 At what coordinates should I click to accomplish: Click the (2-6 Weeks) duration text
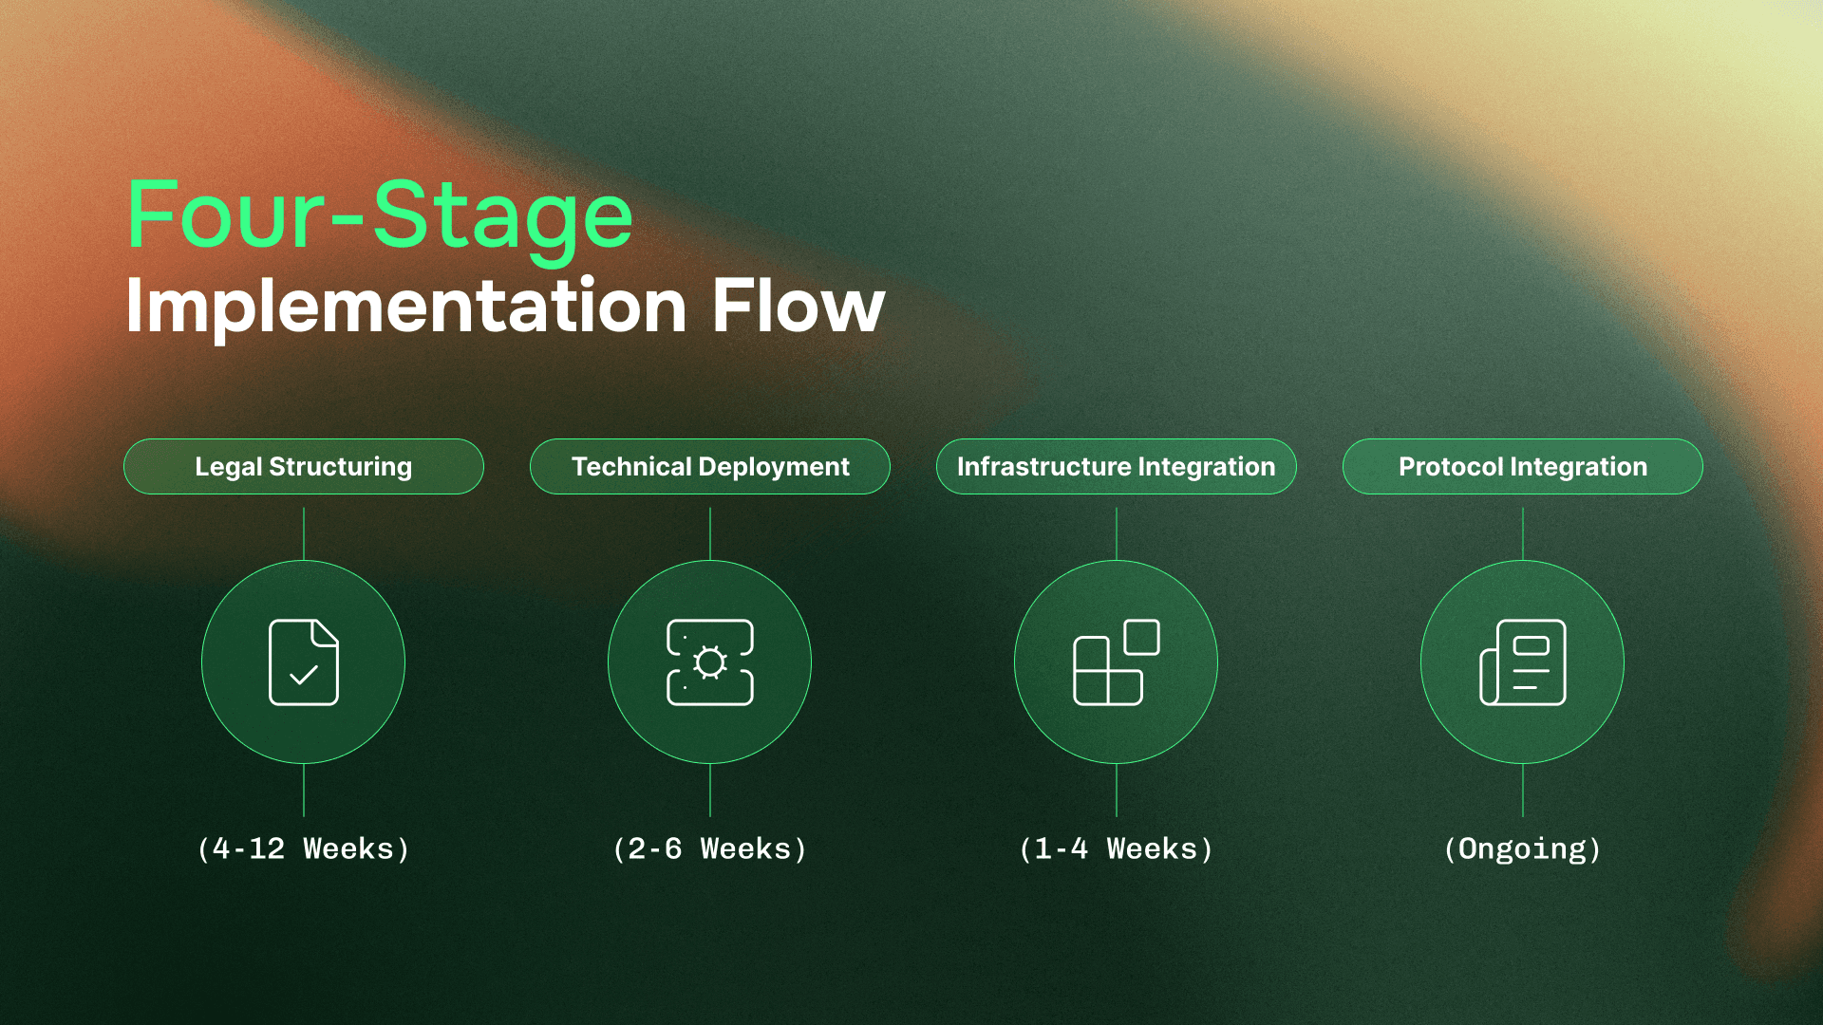pos(710,848)
